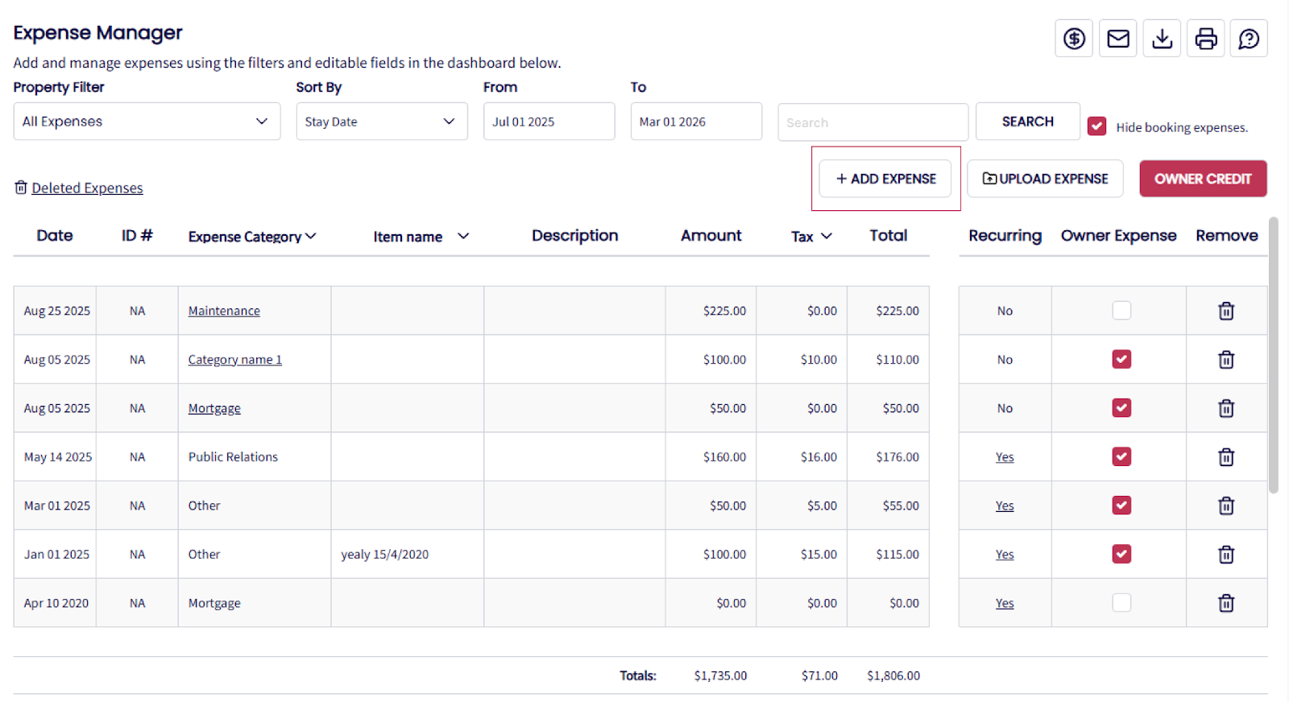Expand the Sort By dropdown
Screen dimensions: 1289x702
click(x=382, y=122)
